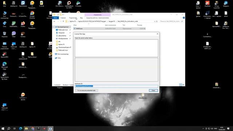The image size is (233, 131).
Task: Go up one folder level in Explorer
Action: coord(63,21)
